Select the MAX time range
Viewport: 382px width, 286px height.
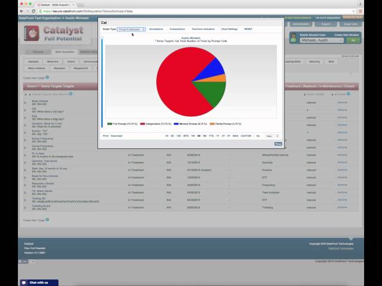tap(235, 136)
